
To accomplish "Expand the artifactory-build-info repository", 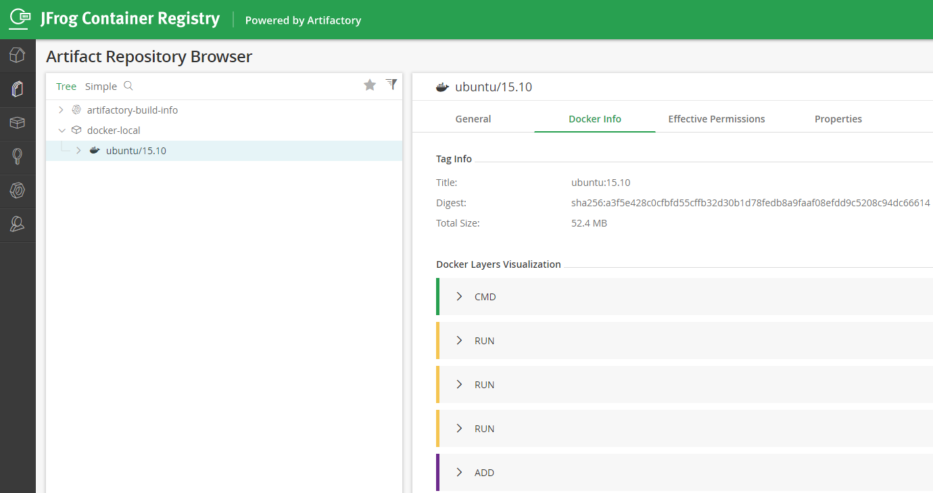I will (61, 110).
